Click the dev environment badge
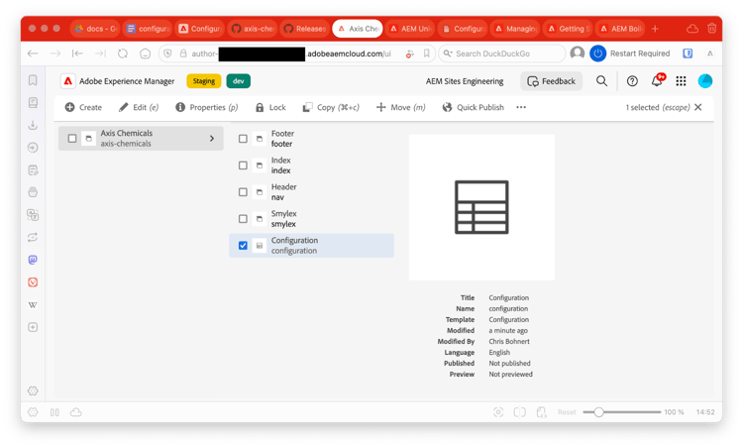743x448 pixels. pos(239,81)
